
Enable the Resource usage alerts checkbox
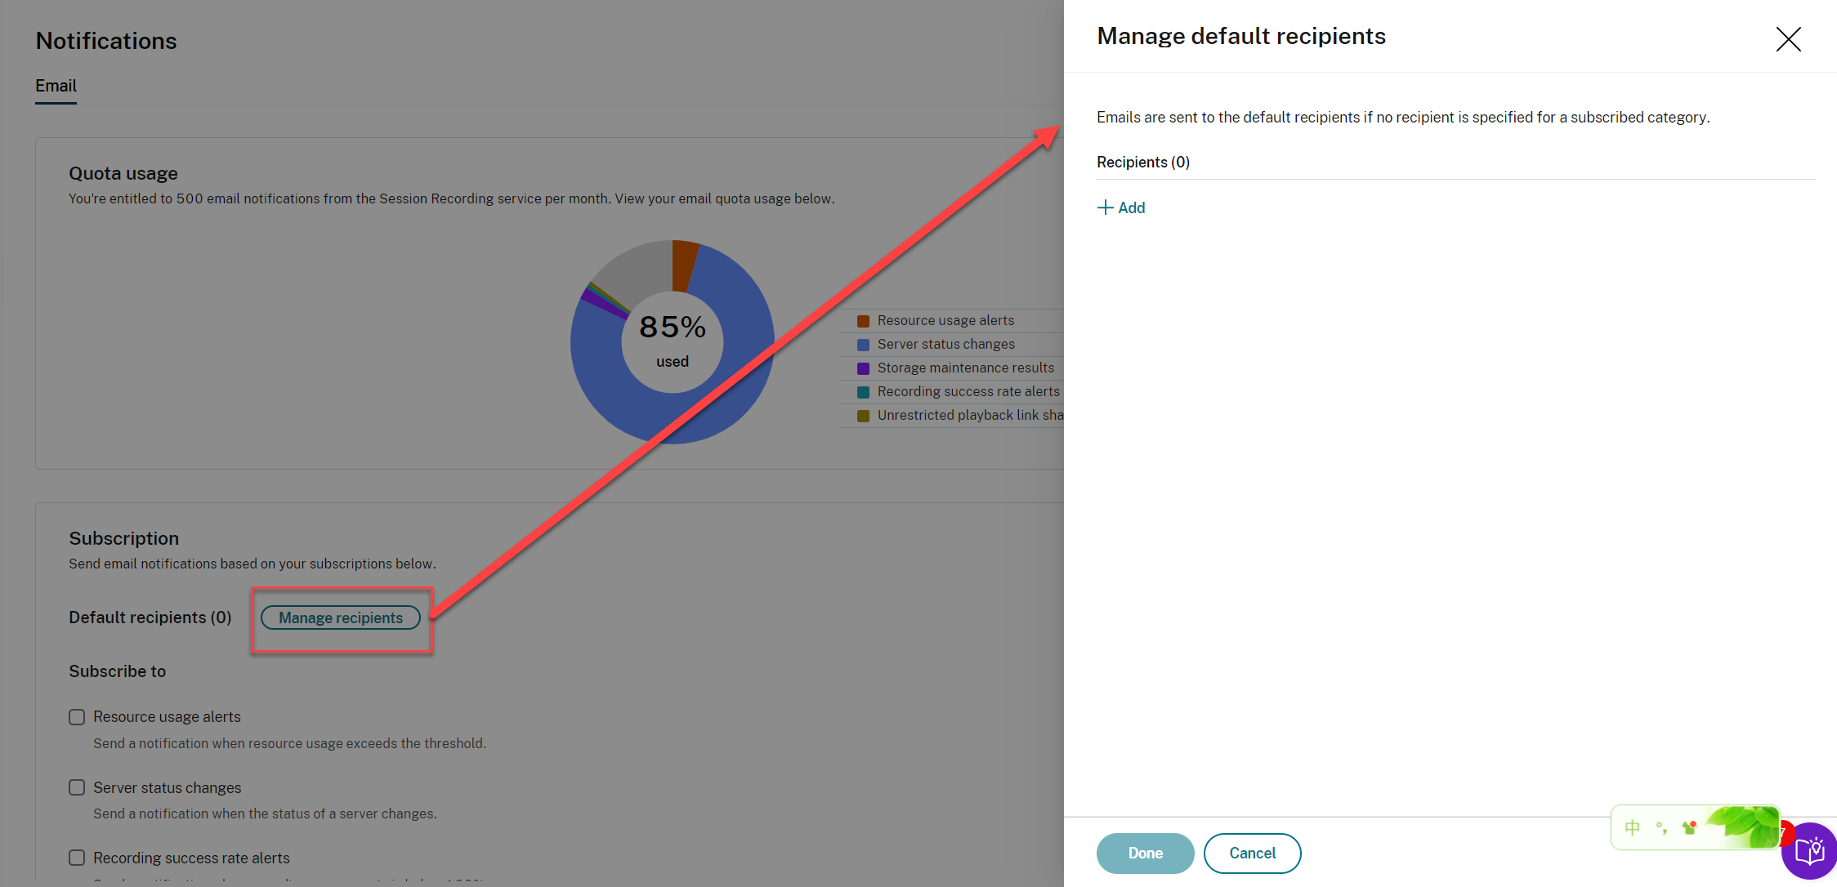77,717
